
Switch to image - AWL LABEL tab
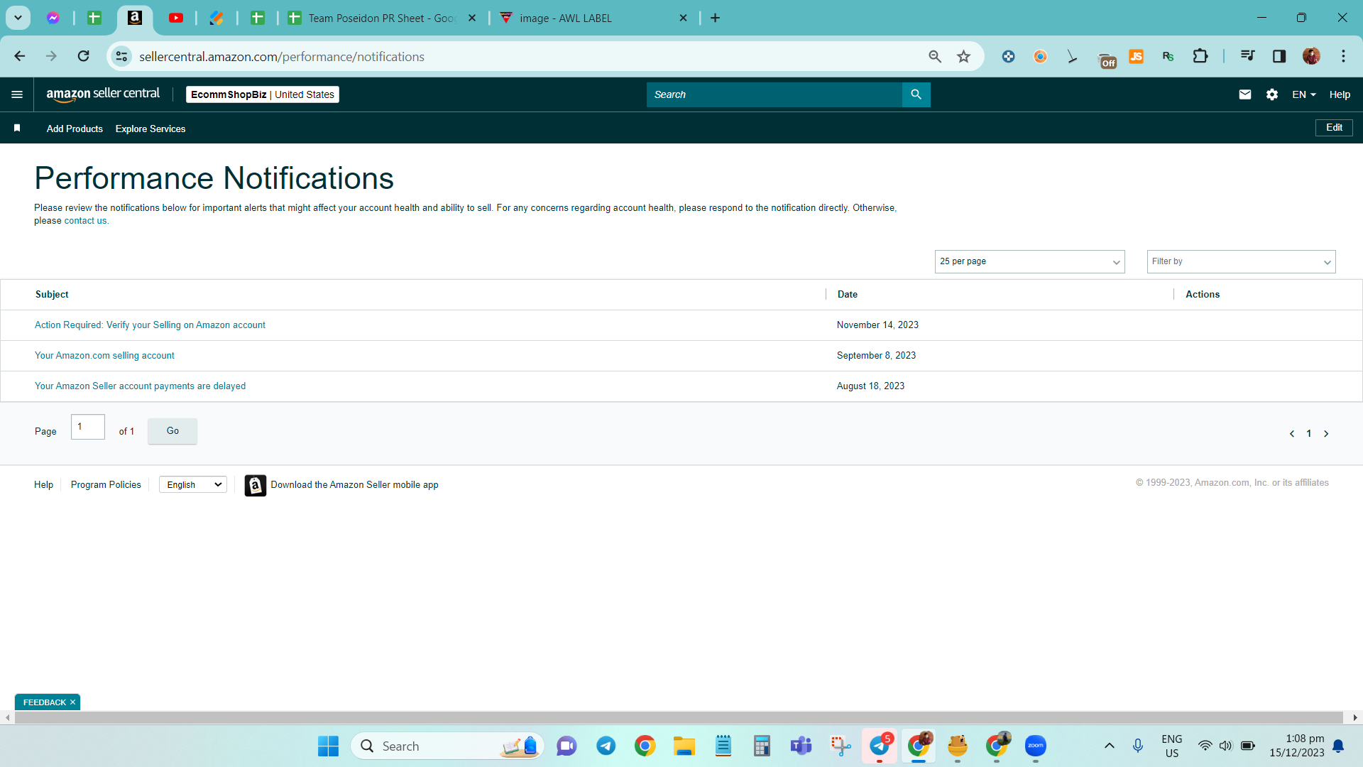click(x=566, y=18)
